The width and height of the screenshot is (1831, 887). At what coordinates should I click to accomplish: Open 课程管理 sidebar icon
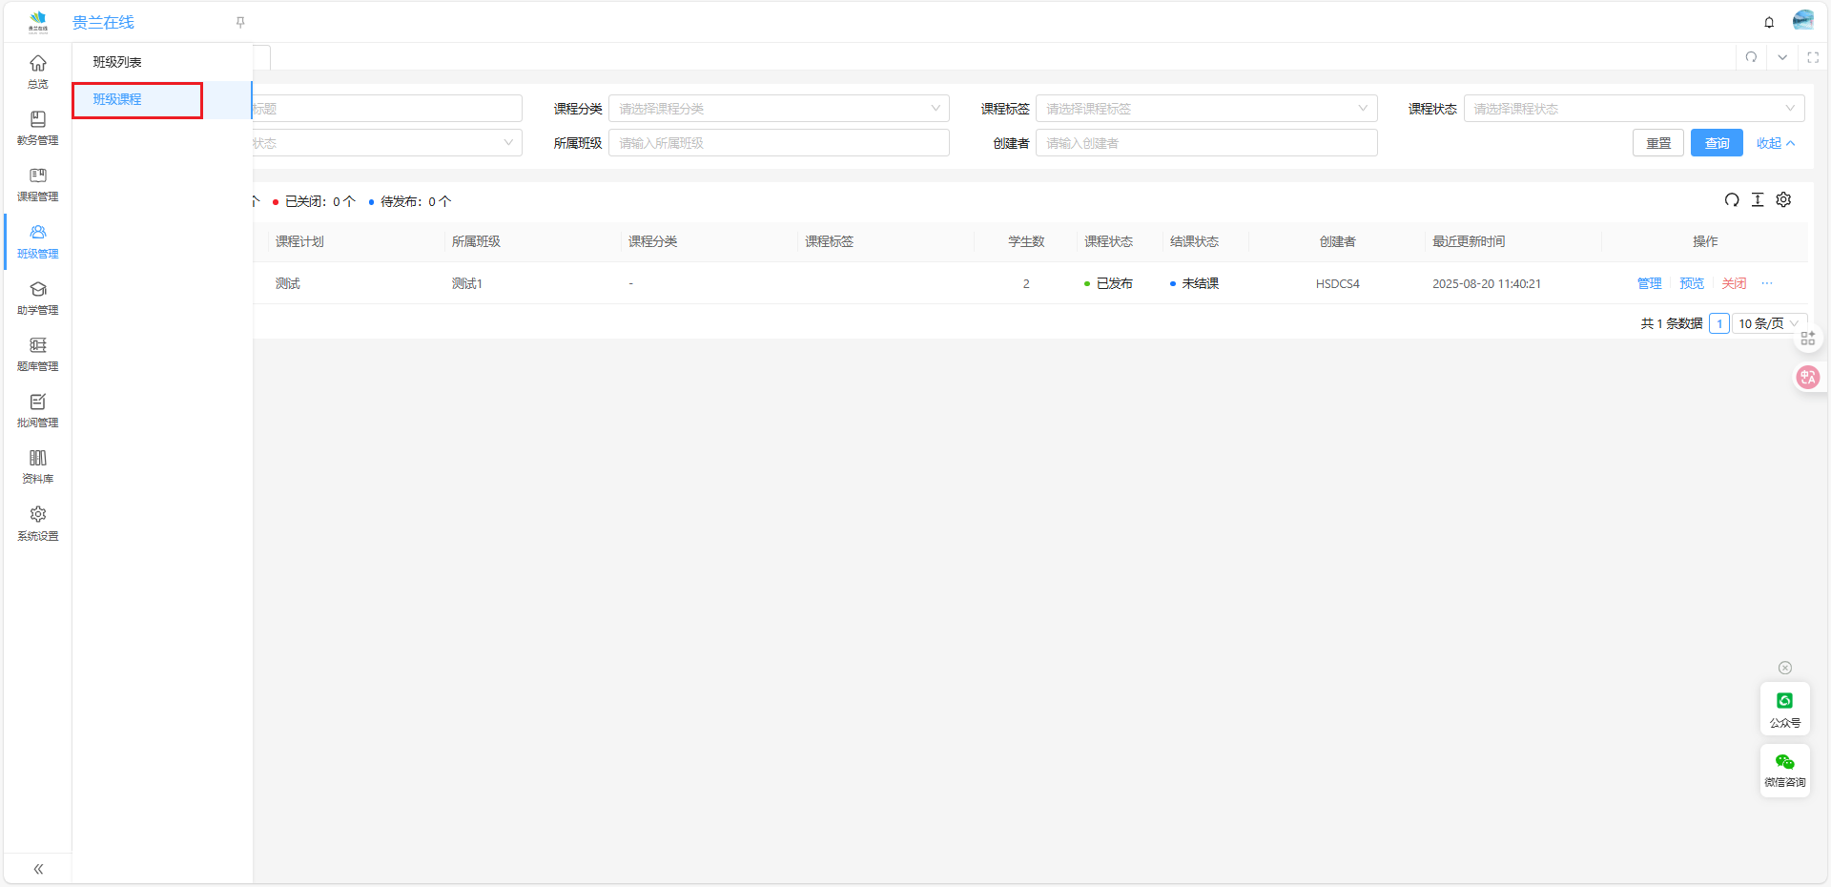coord(37,184)
